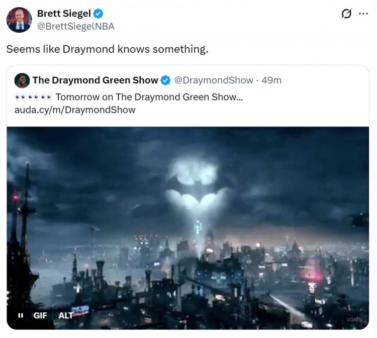Click the 'Seems like Draymond knows something' text
The image size is (377, 338).
pyautogui.click(x=107, y=49)
